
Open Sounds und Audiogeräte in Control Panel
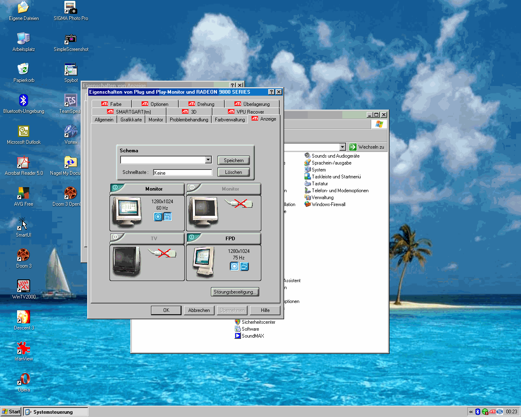(335, 156)
